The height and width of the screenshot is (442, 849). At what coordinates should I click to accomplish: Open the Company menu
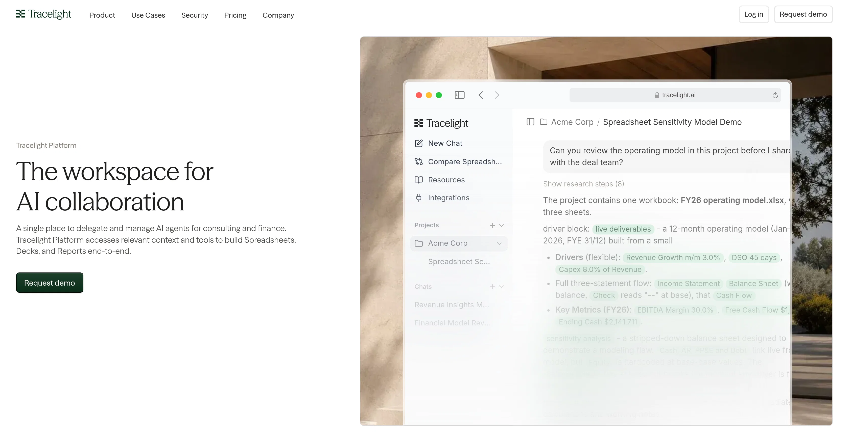pos(278,15)
